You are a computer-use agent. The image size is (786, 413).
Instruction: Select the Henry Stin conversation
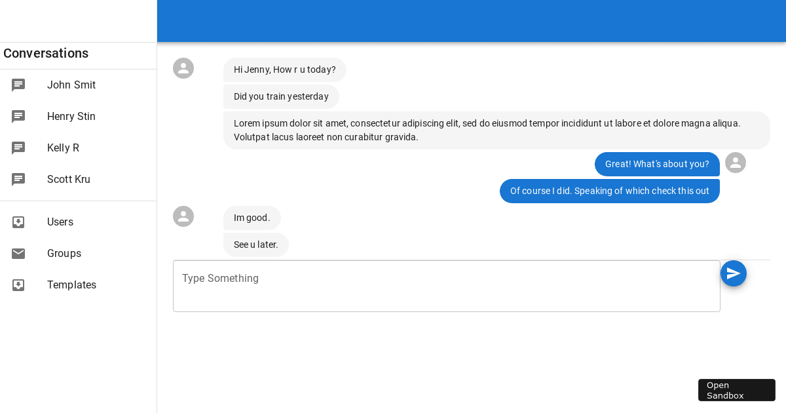click(x=71, y=116)
